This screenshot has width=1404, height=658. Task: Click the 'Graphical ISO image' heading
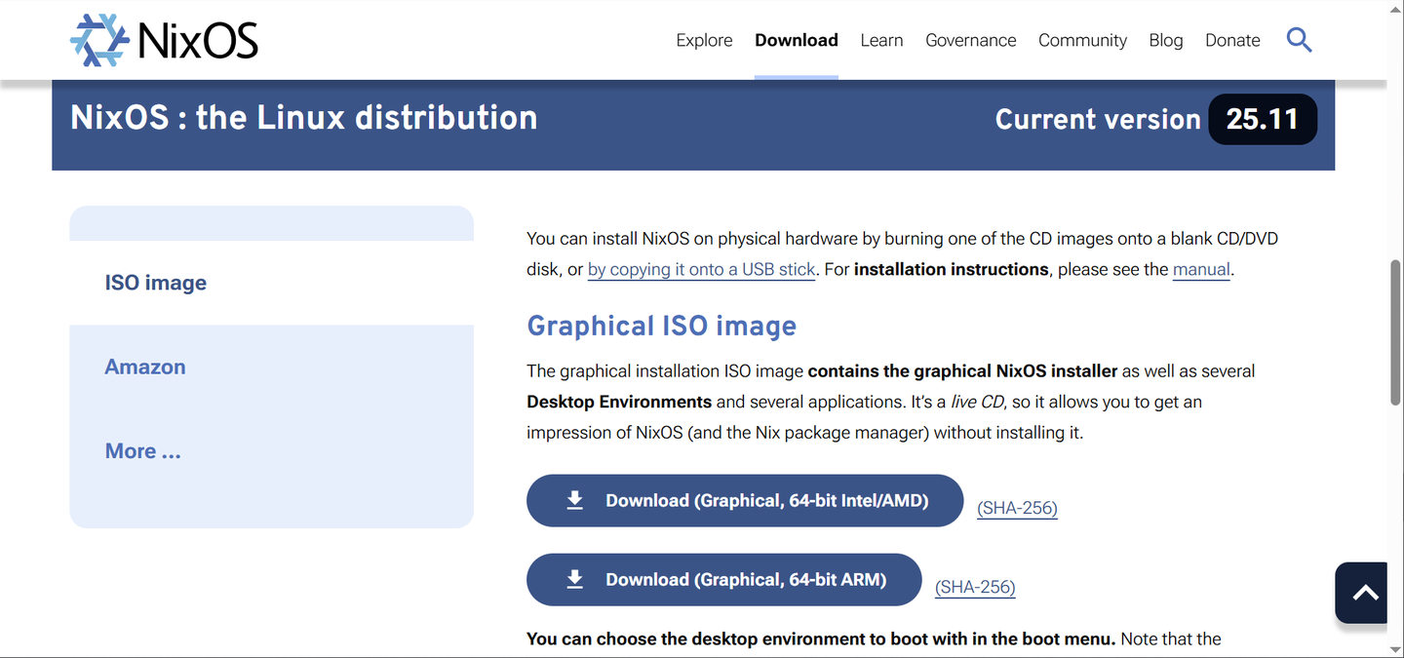click(661, 326)
